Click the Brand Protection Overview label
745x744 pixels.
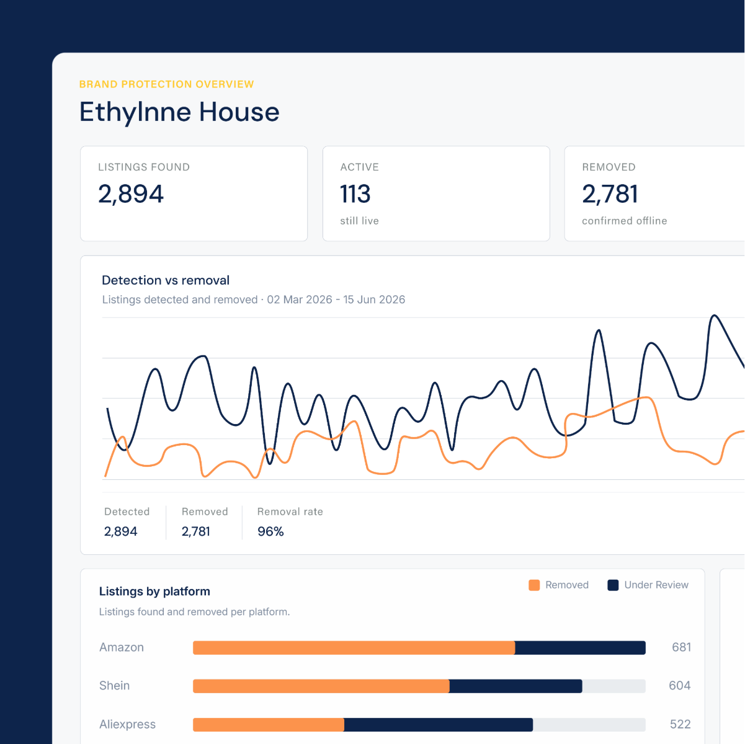(167, 84)
